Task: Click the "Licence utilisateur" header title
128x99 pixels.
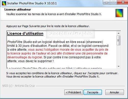Action: point(18,9)
